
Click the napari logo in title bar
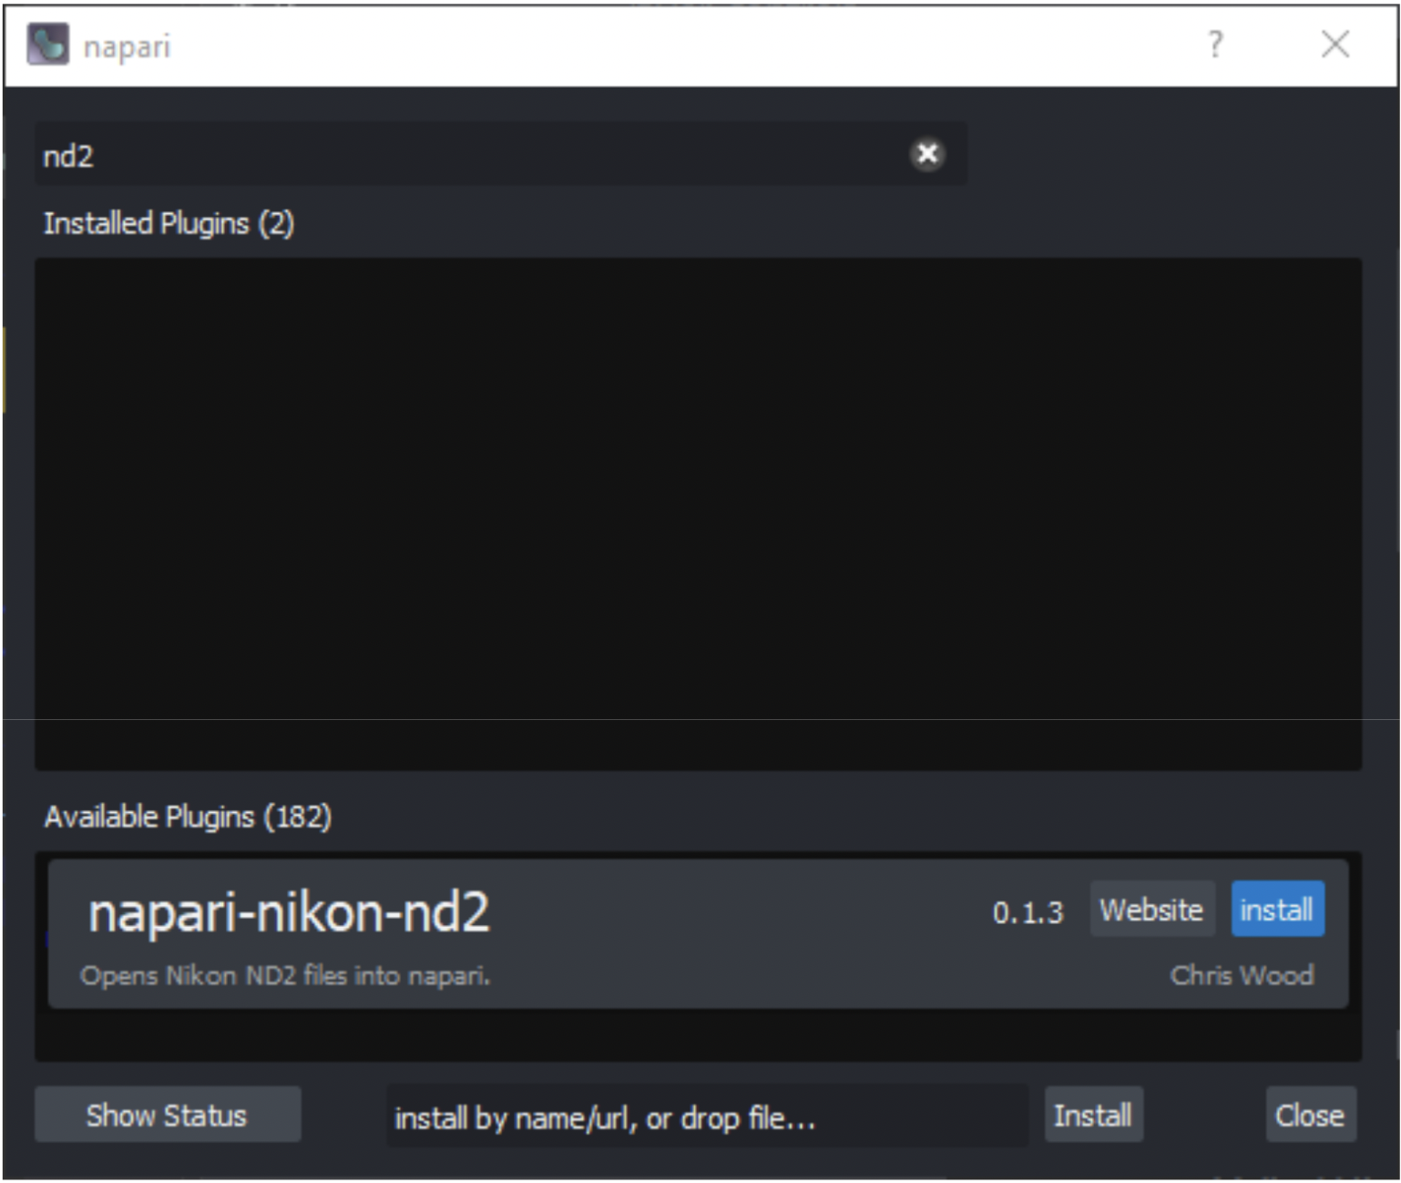tap(47, 44)
